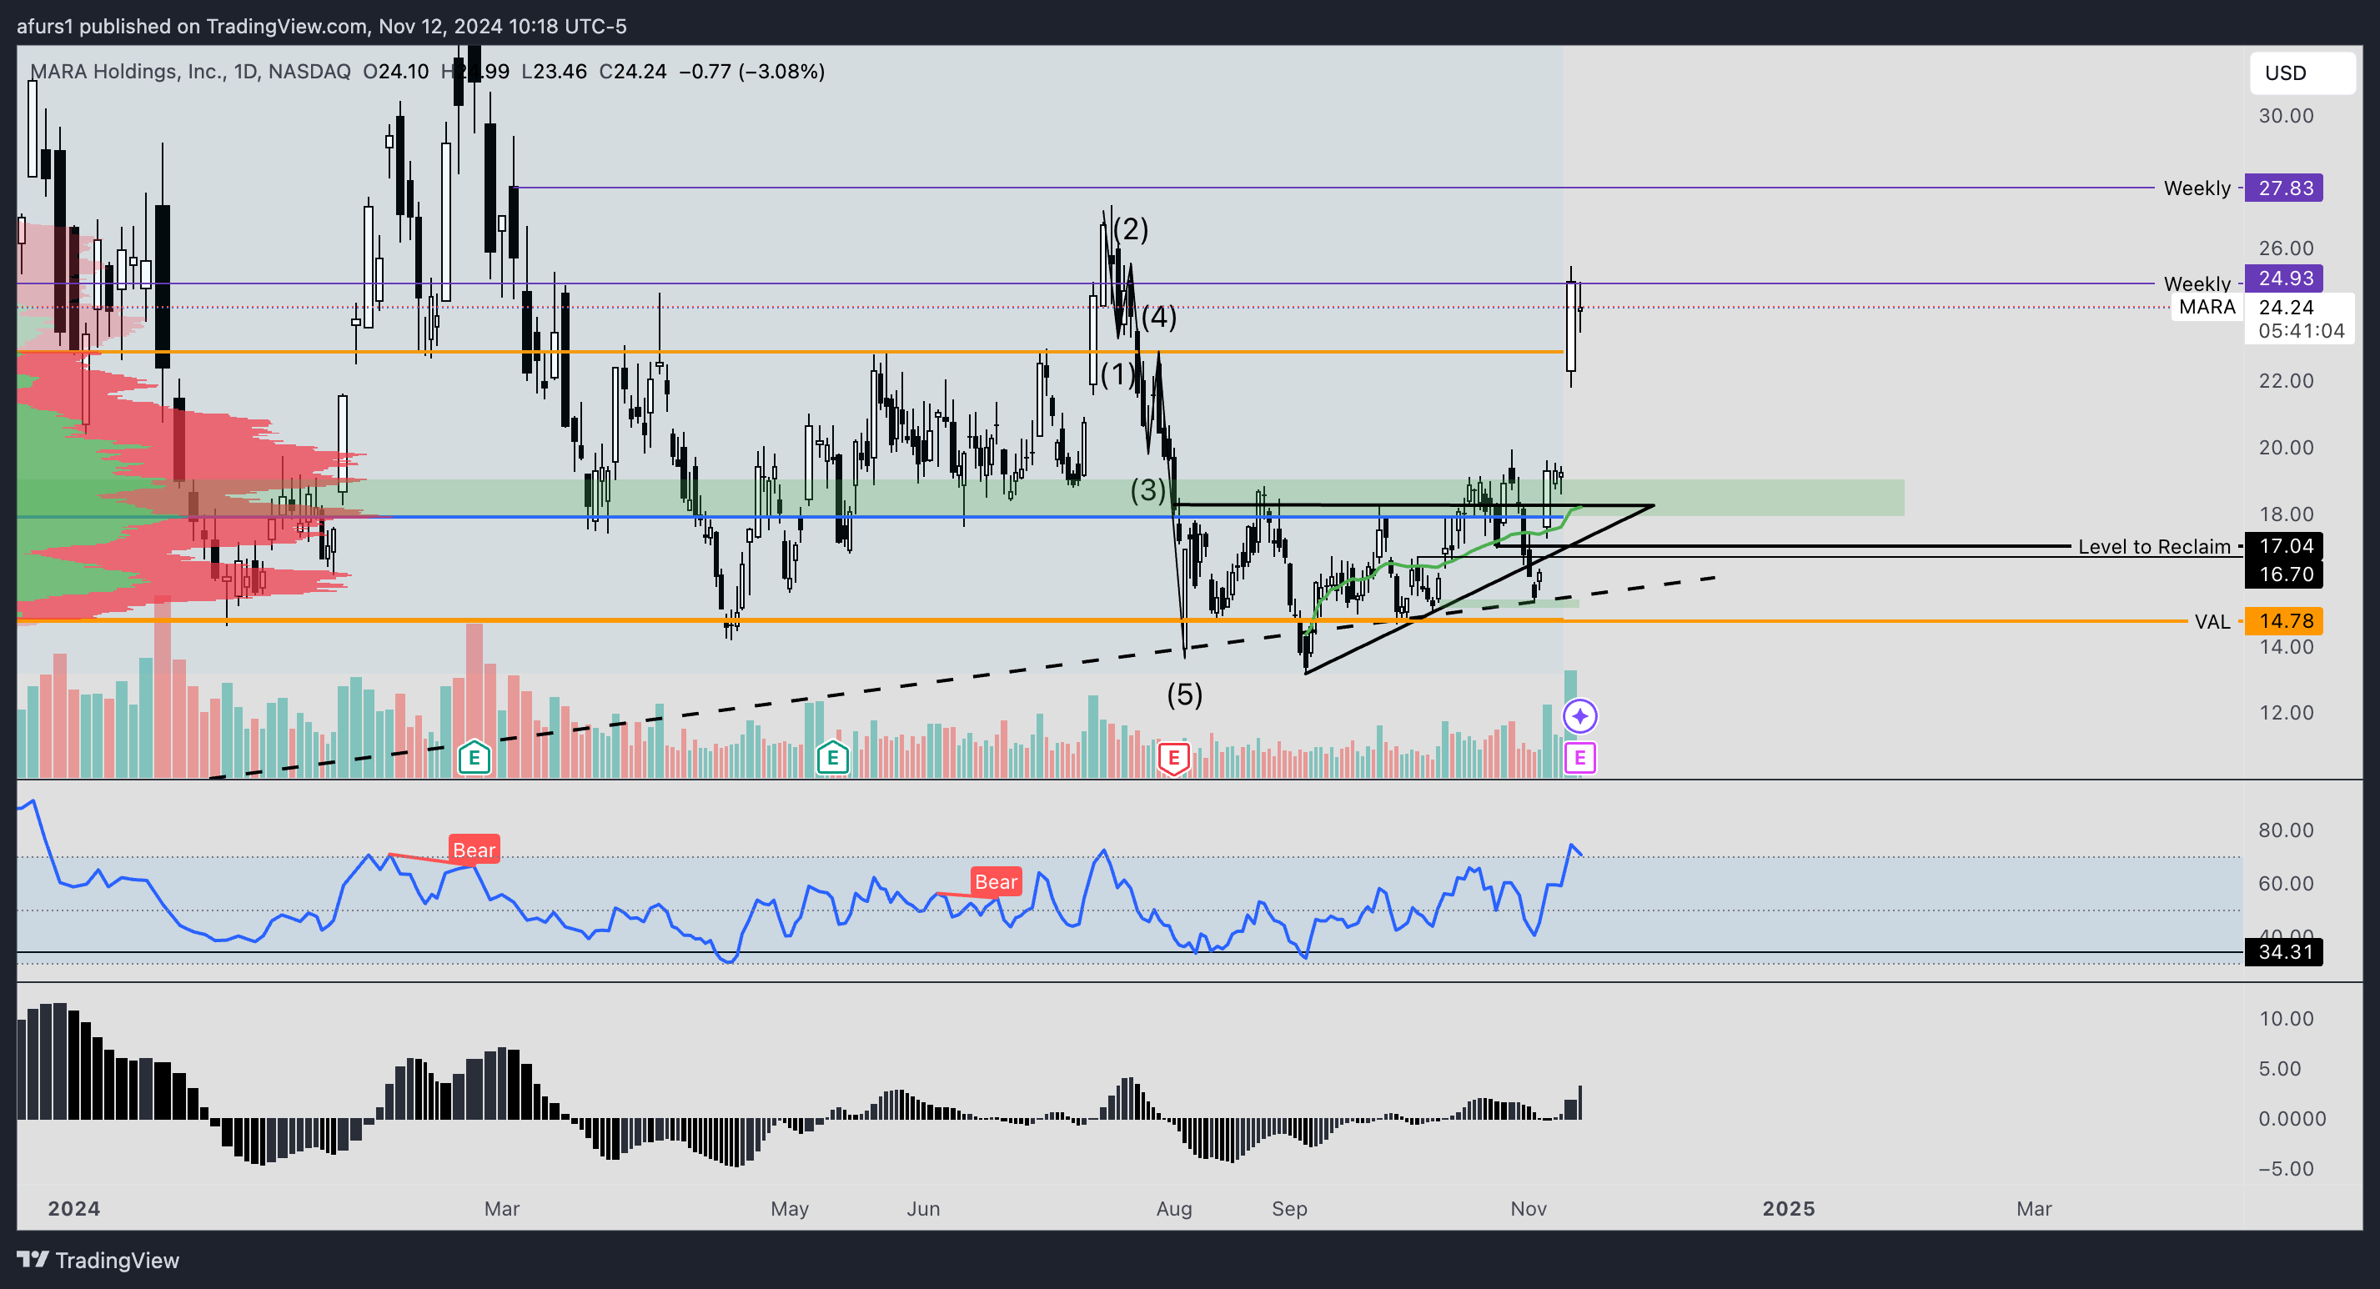Click the red E earnings marker near August
The height and width of the screenshot is (1289, 2380).
(1173, 759)
